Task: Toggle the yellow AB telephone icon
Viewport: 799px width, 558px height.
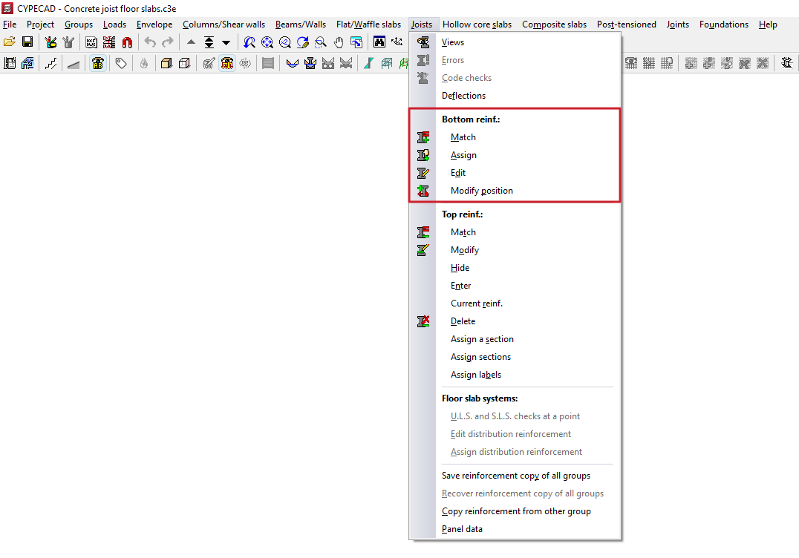Action: (98, 63)
